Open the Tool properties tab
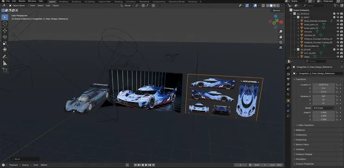Viewport: 344px width, 168px height. pos(288,68)
